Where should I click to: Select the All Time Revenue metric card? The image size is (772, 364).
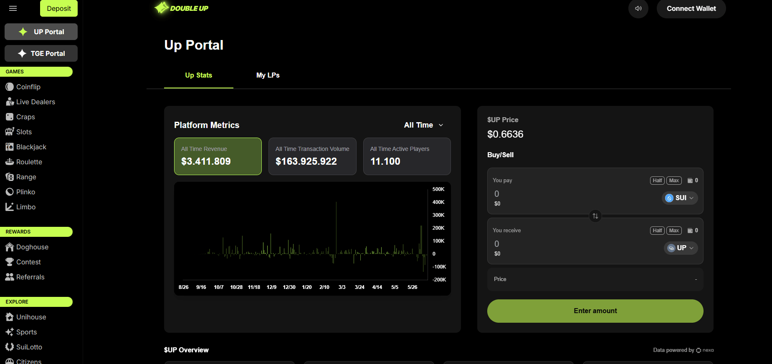[x=218, y=156]
